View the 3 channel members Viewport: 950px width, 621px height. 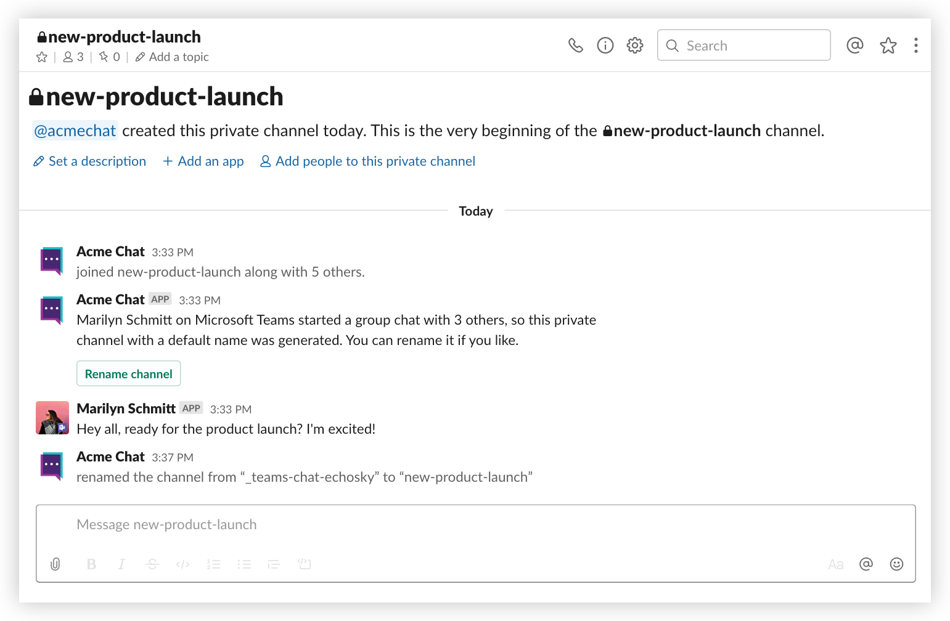pyautogui.click(x=73, y=57)
